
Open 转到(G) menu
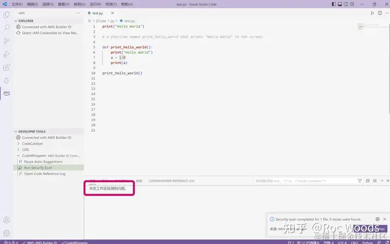80,4
